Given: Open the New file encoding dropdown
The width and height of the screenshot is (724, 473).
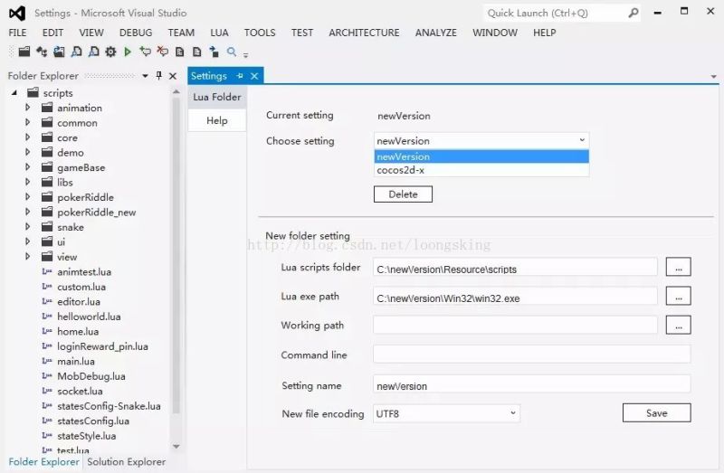Looking at the screenshot, I should point(446,413).
